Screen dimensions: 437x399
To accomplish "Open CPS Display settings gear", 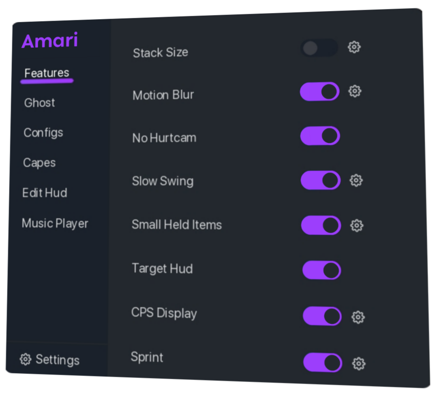I will (x=358, y=317).
